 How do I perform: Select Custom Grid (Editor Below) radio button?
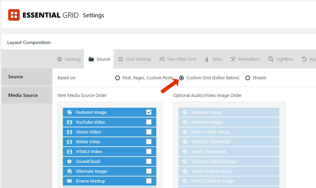(x=181, y=78)
